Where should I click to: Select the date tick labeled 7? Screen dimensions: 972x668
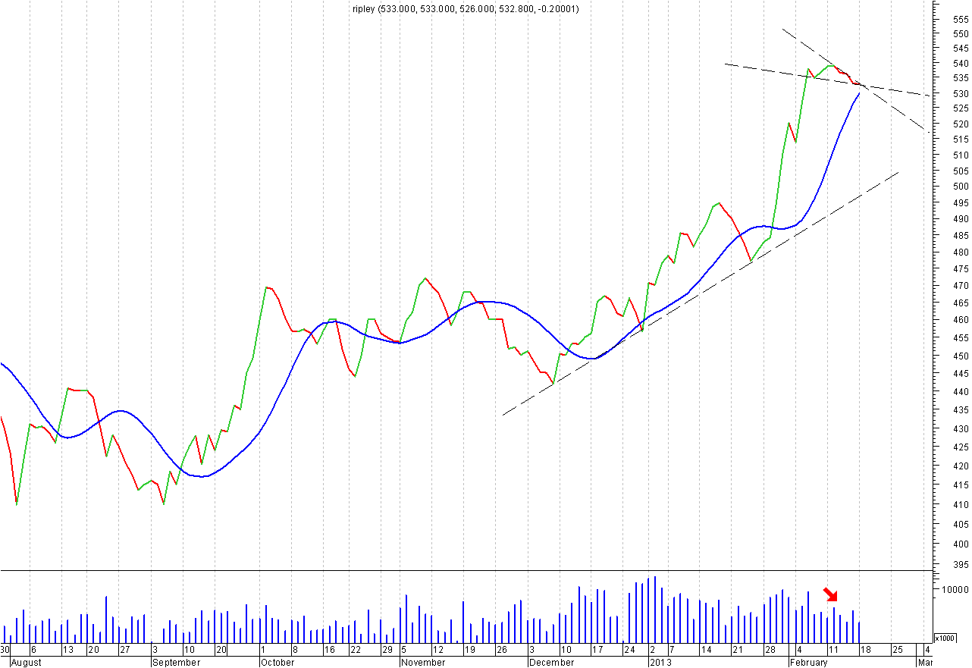pyautogui.click(x=671, y=650)
